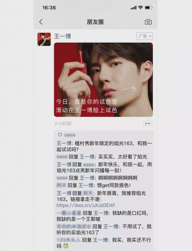Tap the 16:36 clock in status bar

point(49,8)
